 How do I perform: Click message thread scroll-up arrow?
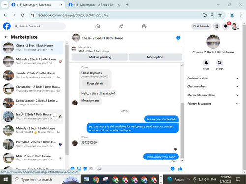[x=182, y=65]
